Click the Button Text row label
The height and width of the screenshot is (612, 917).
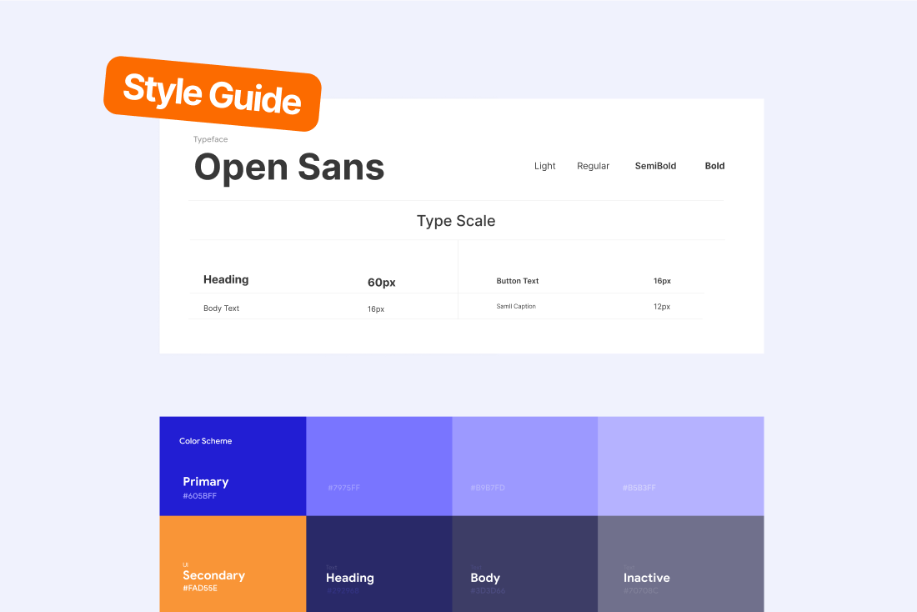[x=518, y=281]
